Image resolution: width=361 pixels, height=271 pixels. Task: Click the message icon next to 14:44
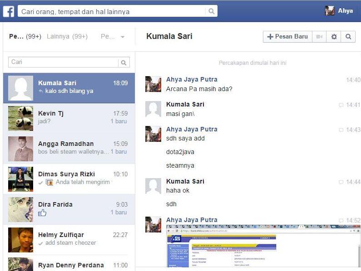coord(341,182)
